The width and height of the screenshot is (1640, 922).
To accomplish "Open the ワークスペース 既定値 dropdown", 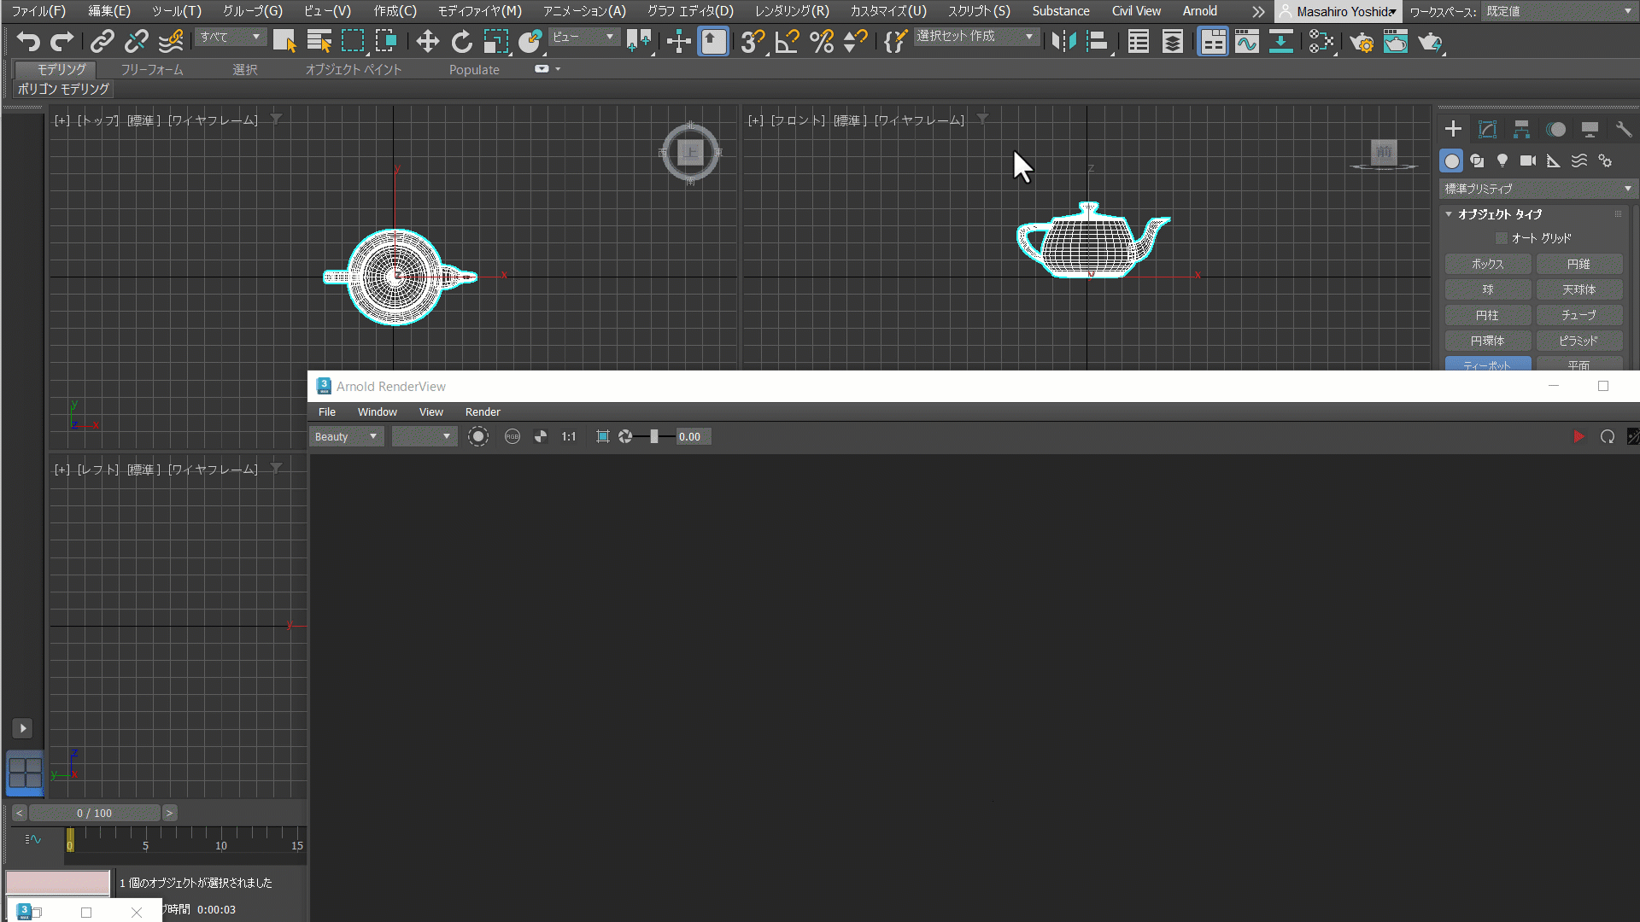I will tap(1558, 11).
